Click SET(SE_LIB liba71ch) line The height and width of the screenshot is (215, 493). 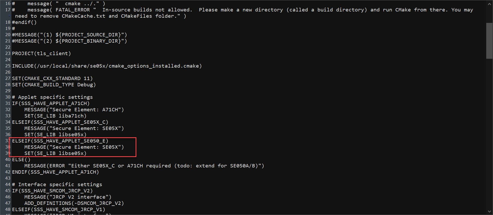[x=55, y=116]
